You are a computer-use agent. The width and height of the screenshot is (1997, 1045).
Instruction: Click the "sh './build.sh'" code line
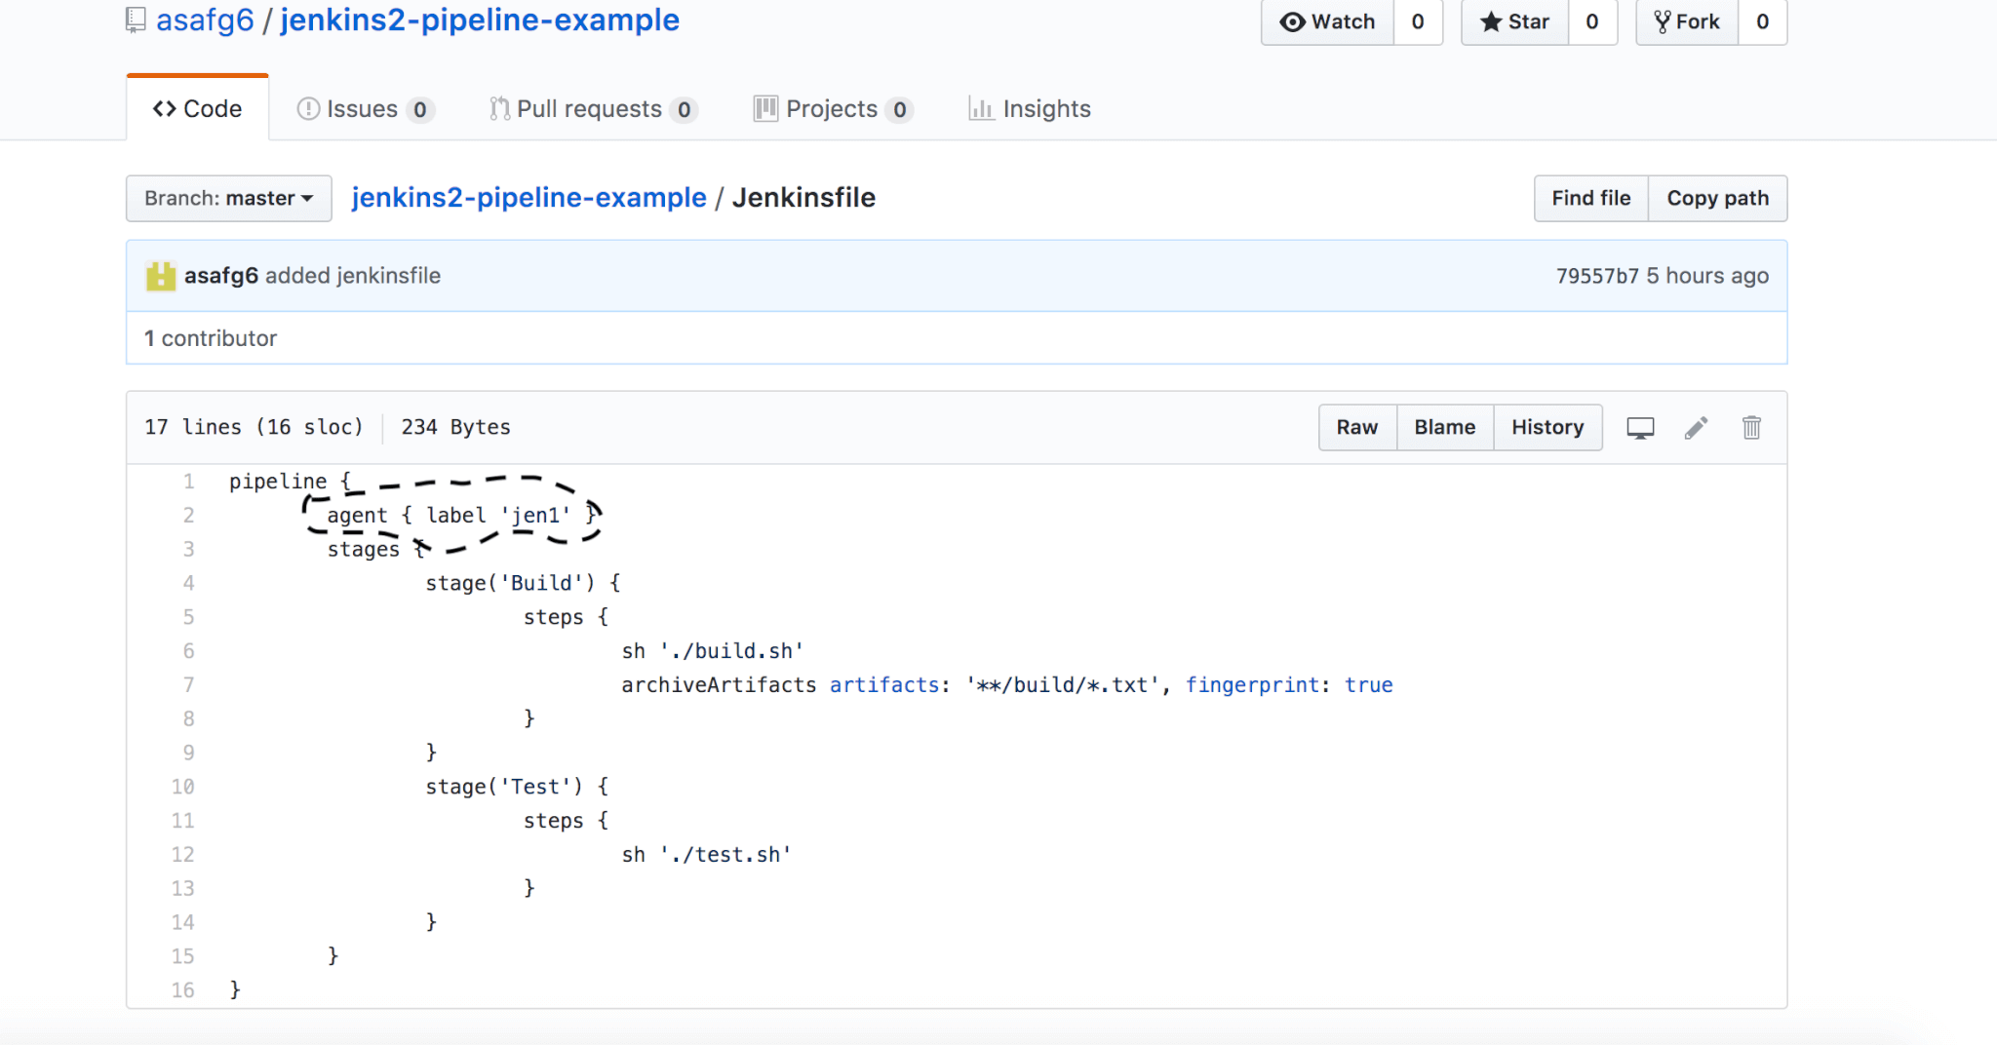point(713,651)
